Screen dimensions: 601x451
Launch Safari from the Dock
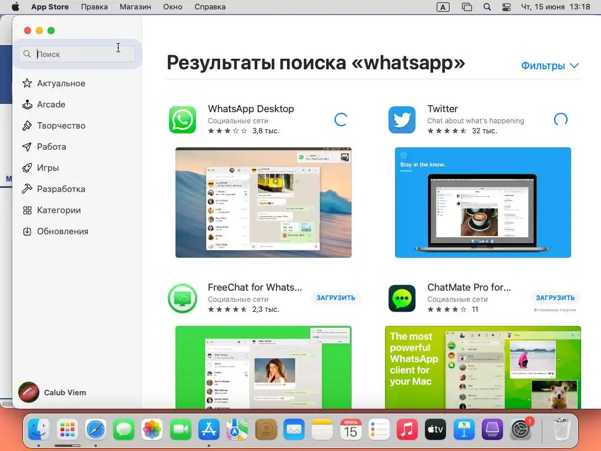[96, 429]
